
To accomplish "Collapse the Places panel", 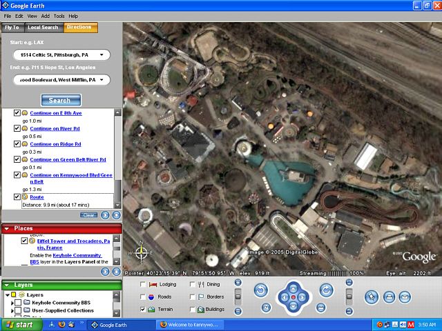I will coord(7,228).
